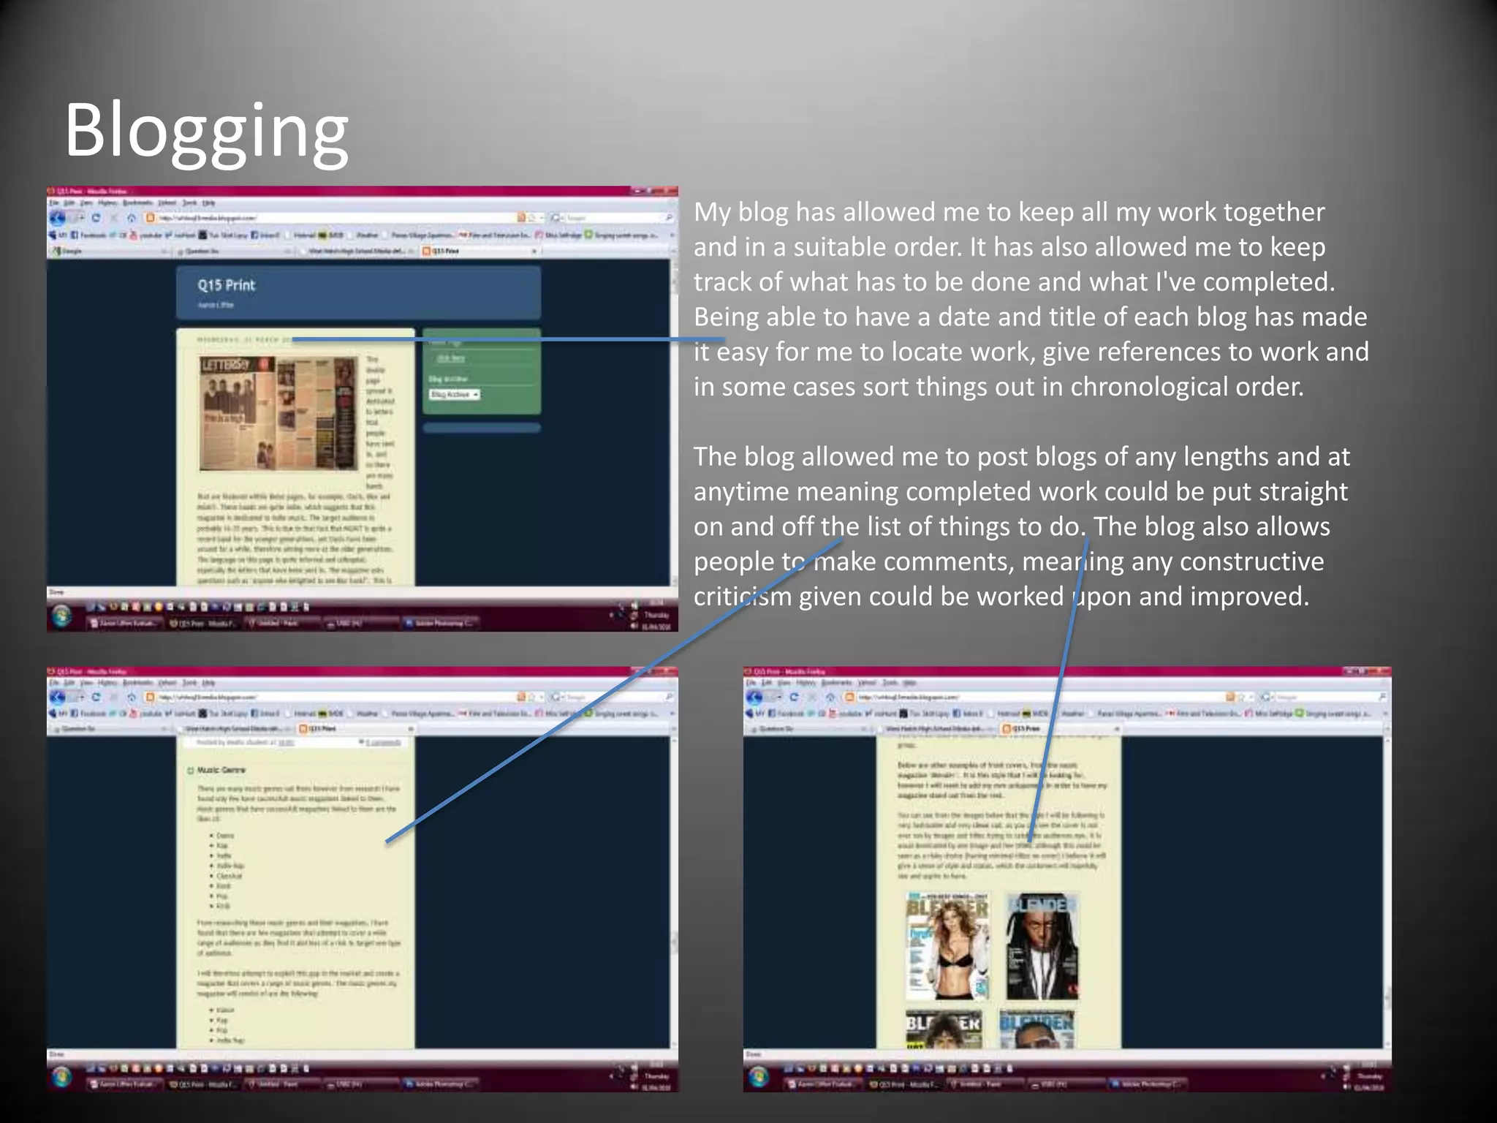The width and height of the screenshot is (1497, 1123).
Task: Click the home icon in the Blender covers browser
Action: tap(830, 697)
